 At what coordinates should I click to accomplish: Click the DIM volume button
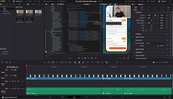(166, 62)
